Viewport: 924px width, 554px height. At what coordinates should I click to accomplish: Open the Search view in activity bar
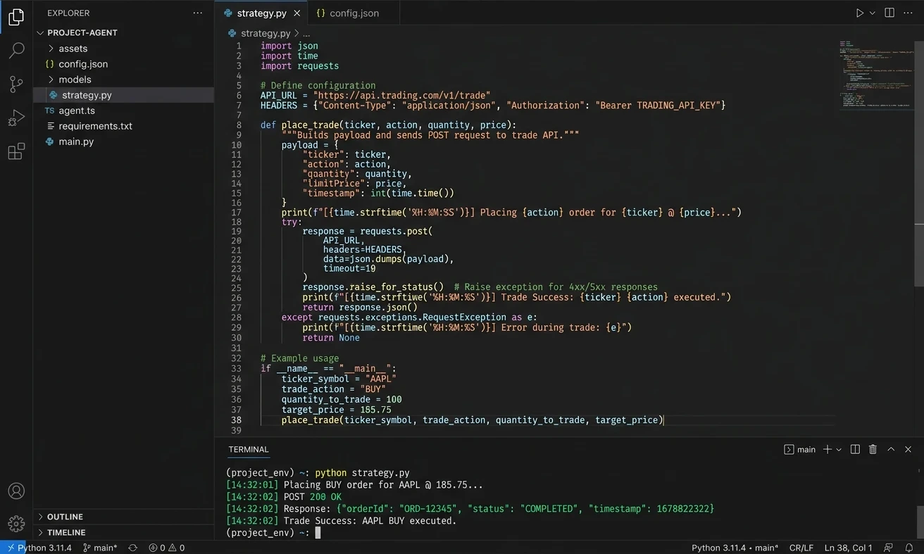[16, 51]
